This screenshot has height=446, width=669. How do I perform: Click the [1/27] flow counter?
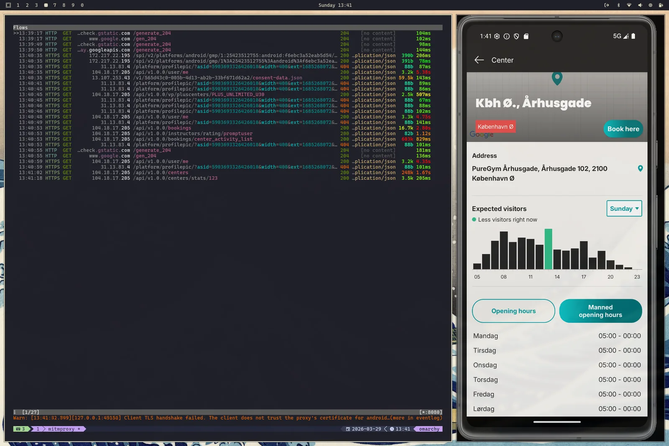[31, 412]
